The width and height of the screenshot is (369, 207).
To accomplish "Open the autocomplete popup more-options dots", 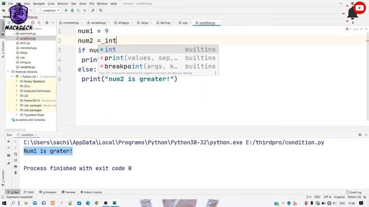I will 215,73.
